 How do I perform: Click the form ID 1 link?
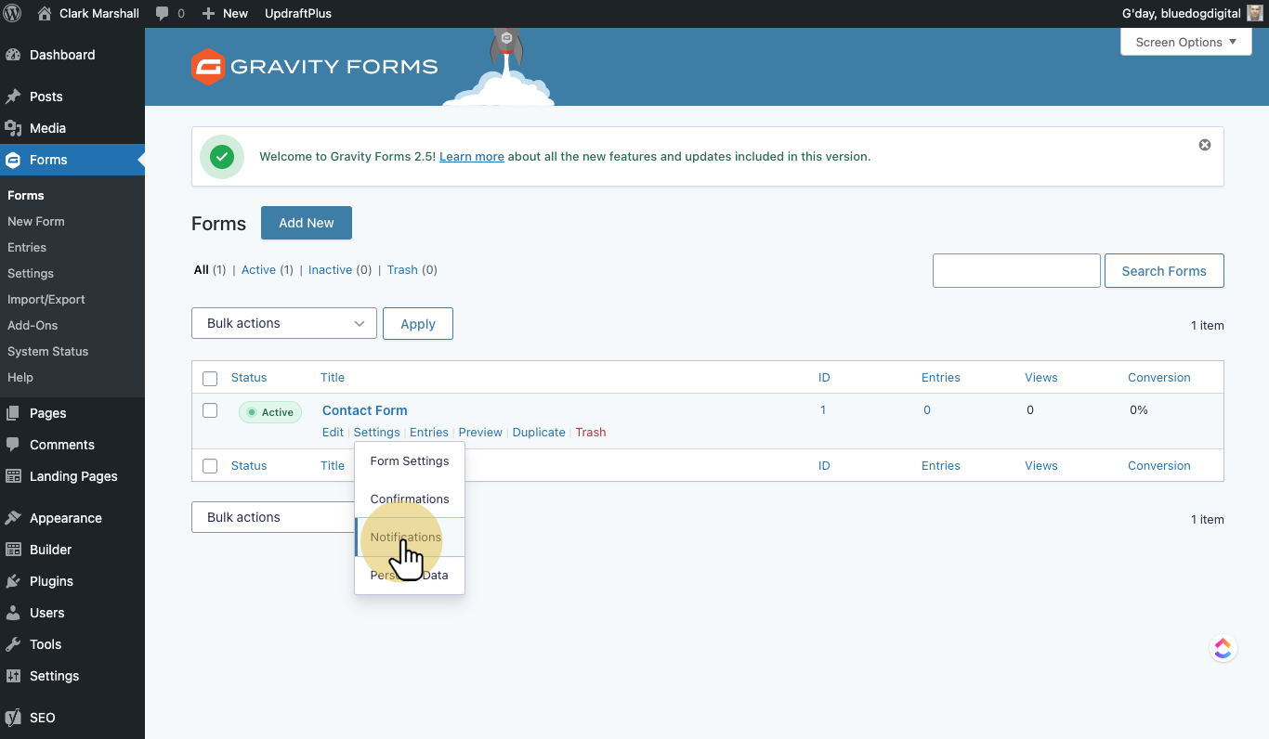tap(823, 410)
